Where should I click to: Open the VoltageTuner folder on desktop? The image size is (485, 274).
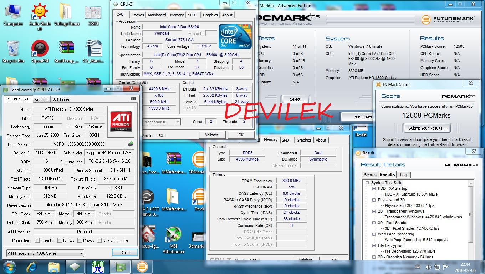pyautogui.click(x=67, y=15)
